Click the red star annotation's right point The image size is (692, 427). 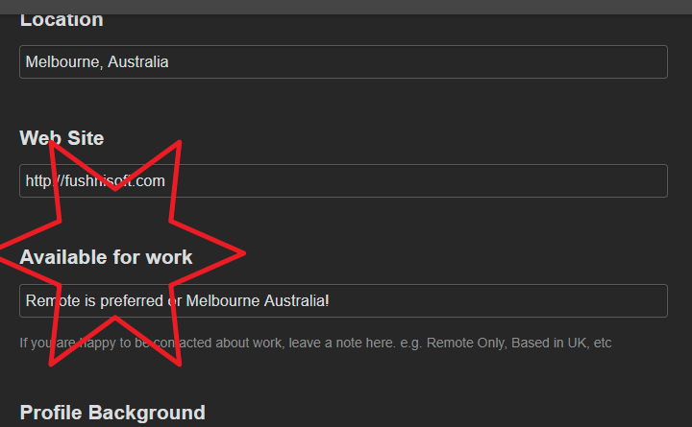coord(240,254)
